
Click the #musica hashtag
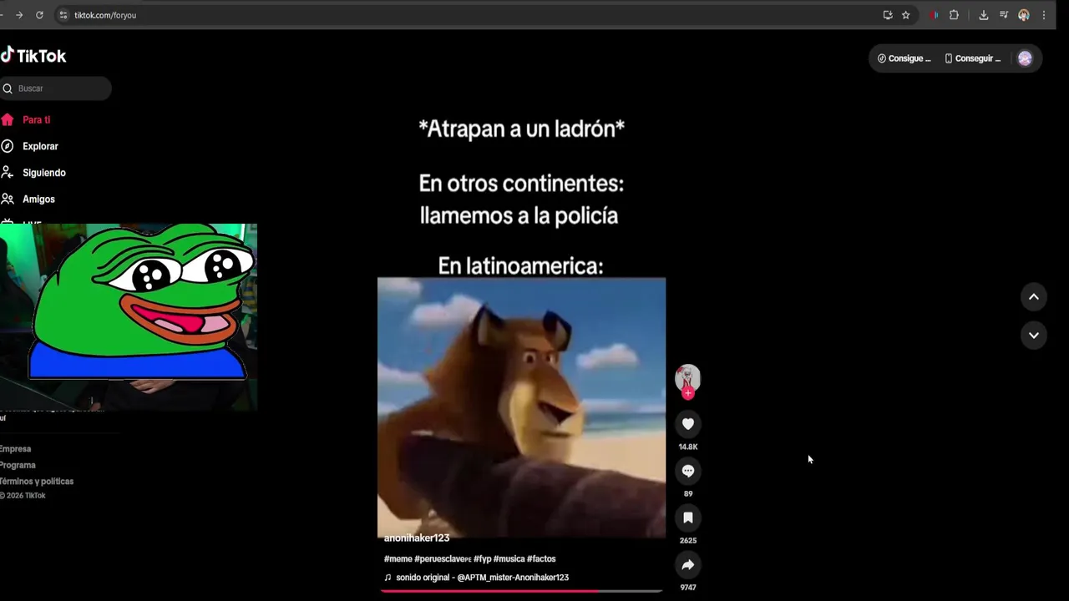509,559
